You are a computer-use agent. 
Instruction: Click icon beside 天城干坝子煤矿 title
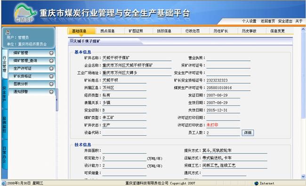coord(72,40)
